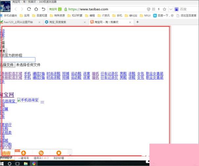
Task: Click the Baidu paw search engine icon
Action: (x=176, y=9)
